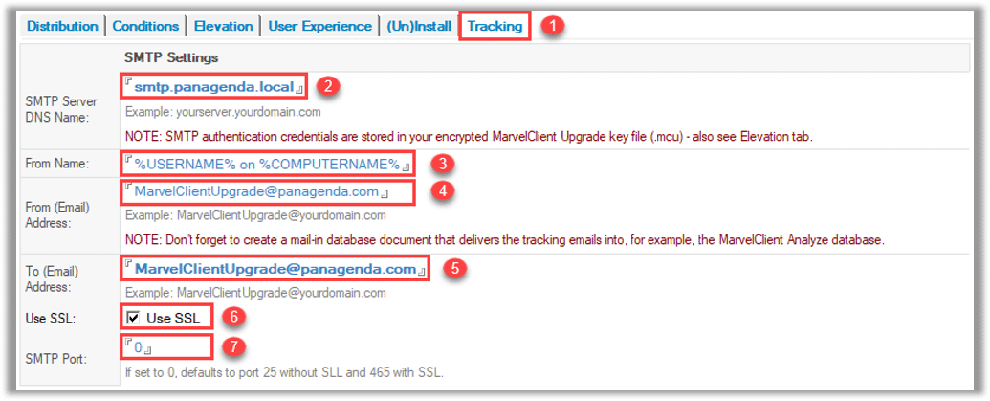Click red marker 1 beside Tracking tab
The image size is (990, 401).
point(554,27)
